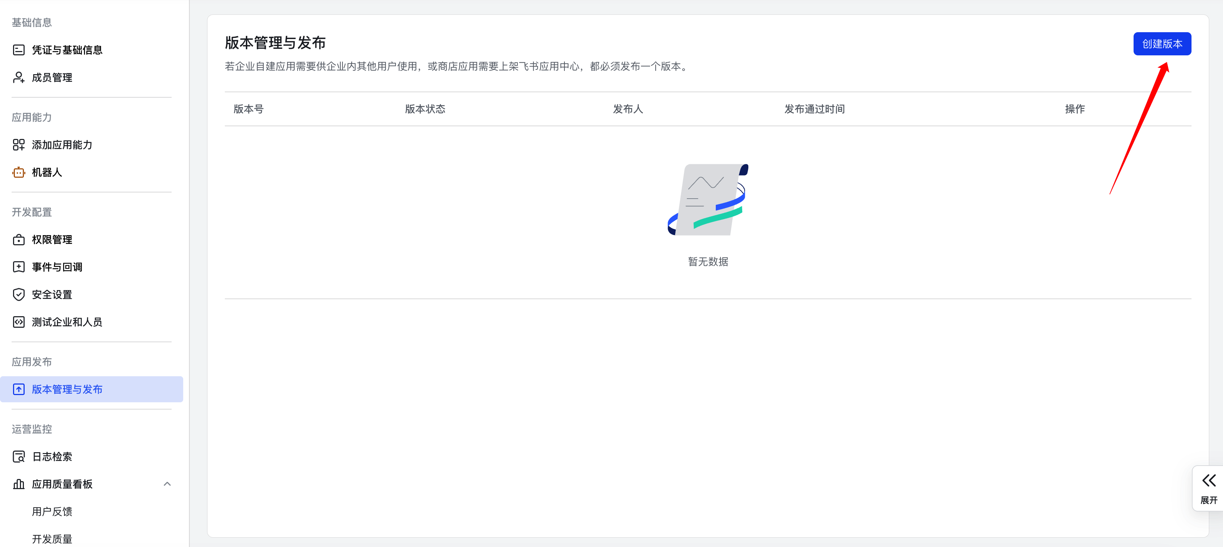1223x547 pixels.
Task: Click the 凭证与基础信息 credential icon
Action: (x=18, y=49)
